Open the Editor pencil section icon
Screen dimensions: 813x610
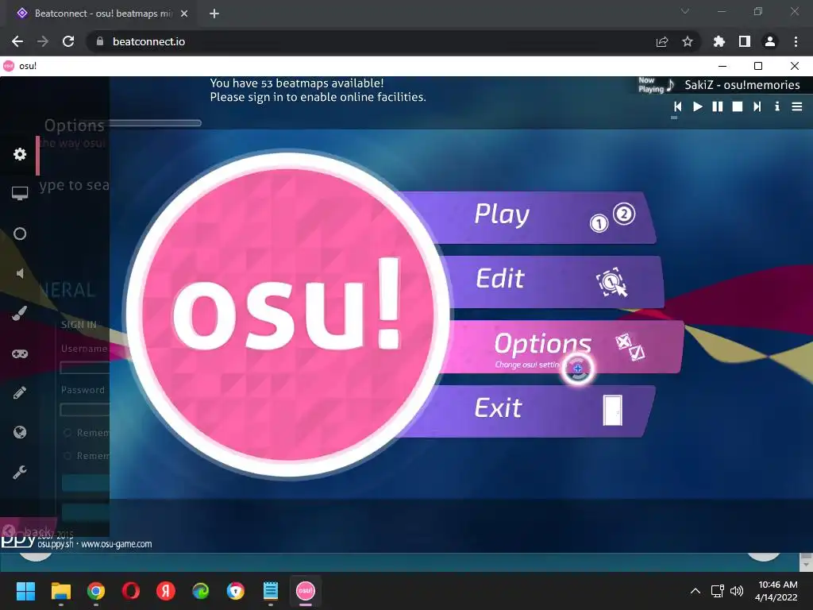coord(20,392)
